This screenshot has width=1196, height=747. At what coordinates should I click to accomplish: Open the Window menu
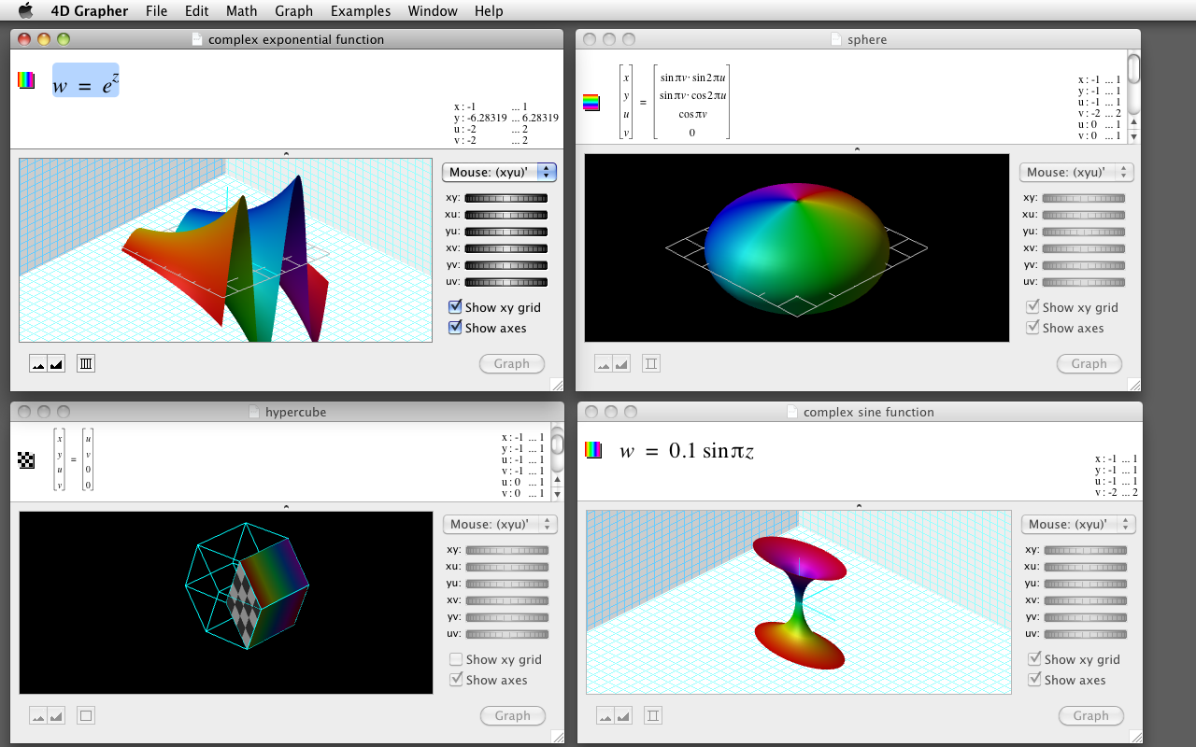[x=433, y=11]
